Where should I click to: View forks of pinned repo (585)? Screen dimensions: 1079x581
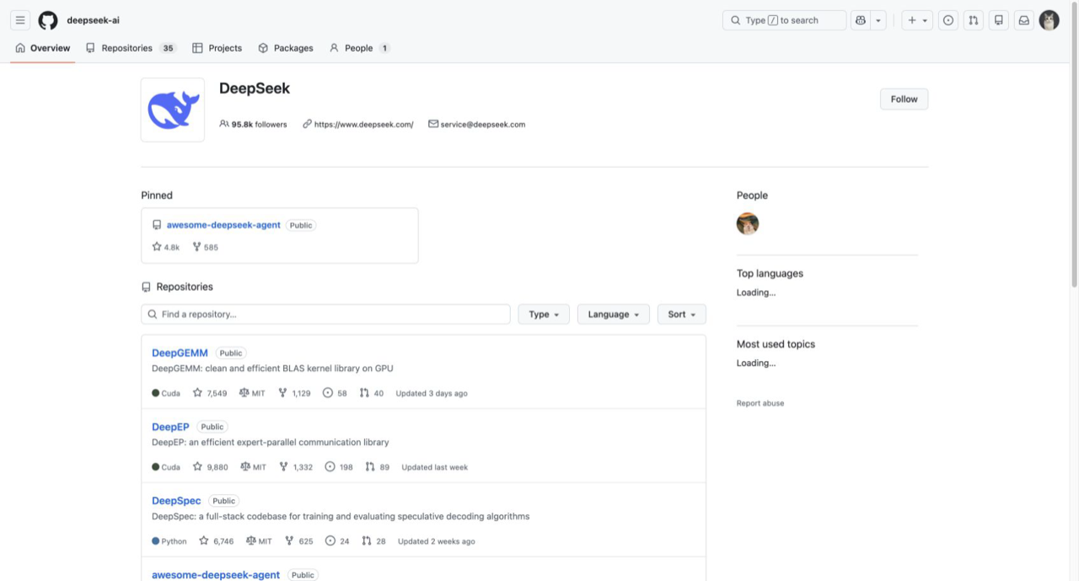(x=206, y=247)
